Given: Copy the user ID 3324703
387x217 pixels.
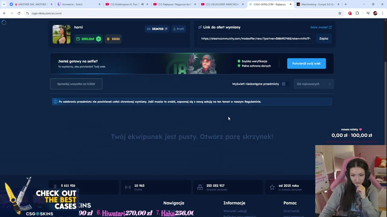Looking at the screenshot, I should coord(166,29).
